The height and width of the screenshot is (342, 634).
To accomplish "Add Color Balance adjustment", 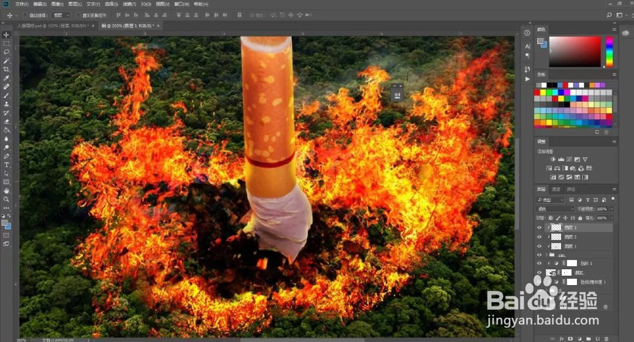I will pyautogui.click(x=557, y=168).
